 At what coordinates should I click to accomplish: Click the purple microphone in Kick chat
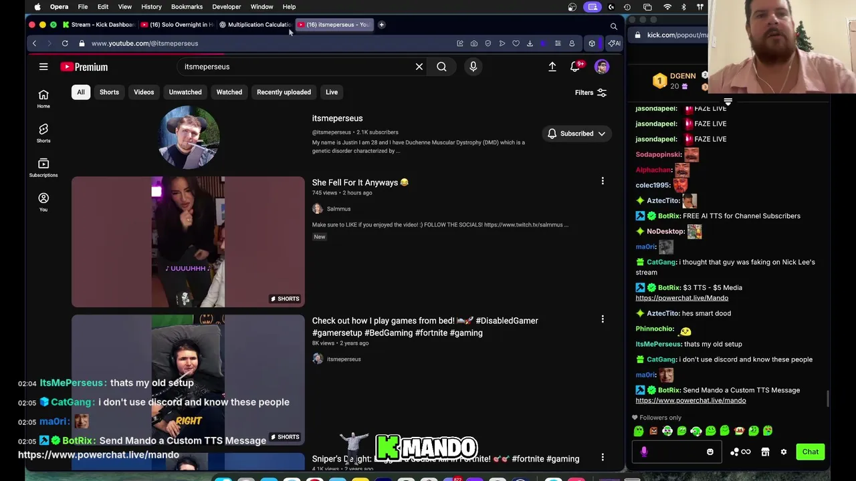[x=644, y=452]
